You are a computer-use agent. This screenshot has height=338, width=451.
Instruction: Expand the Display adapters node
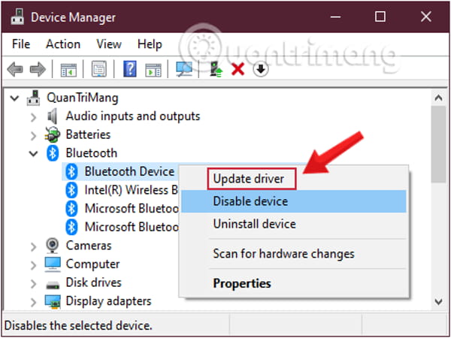point(33,302)
